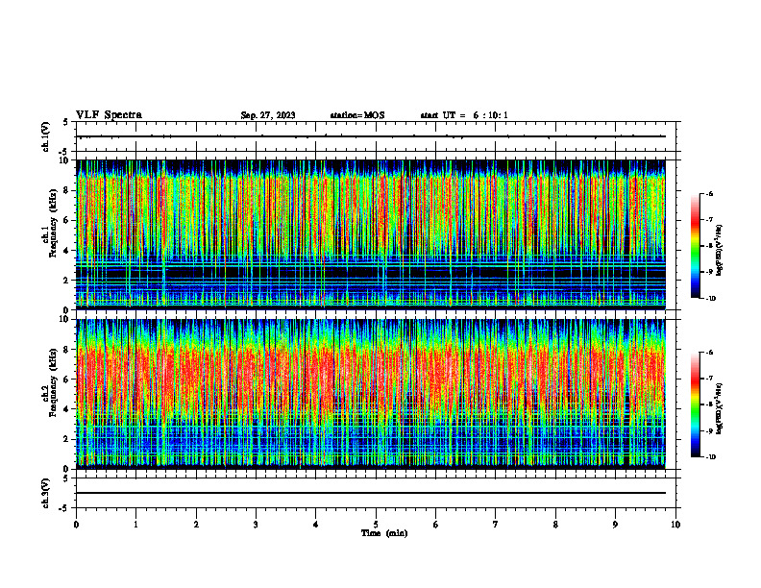Click the ch.2 spectrogram color scale bar
The width and height of the screenshot is (761, 588).
[x=695, y=404]
